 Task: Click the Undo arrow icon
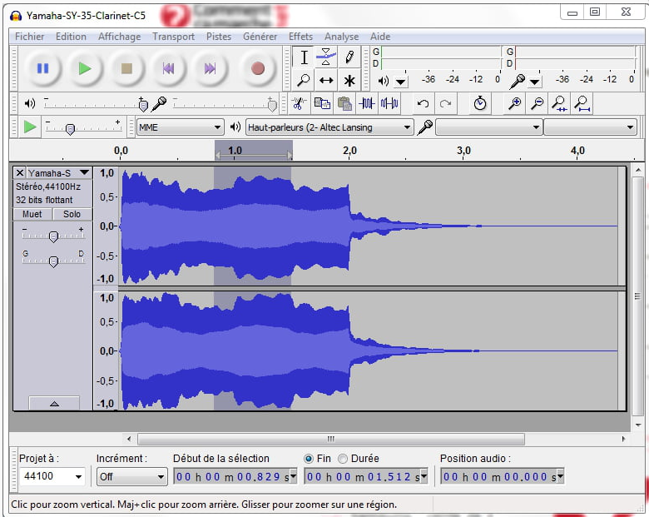point(423,103)
